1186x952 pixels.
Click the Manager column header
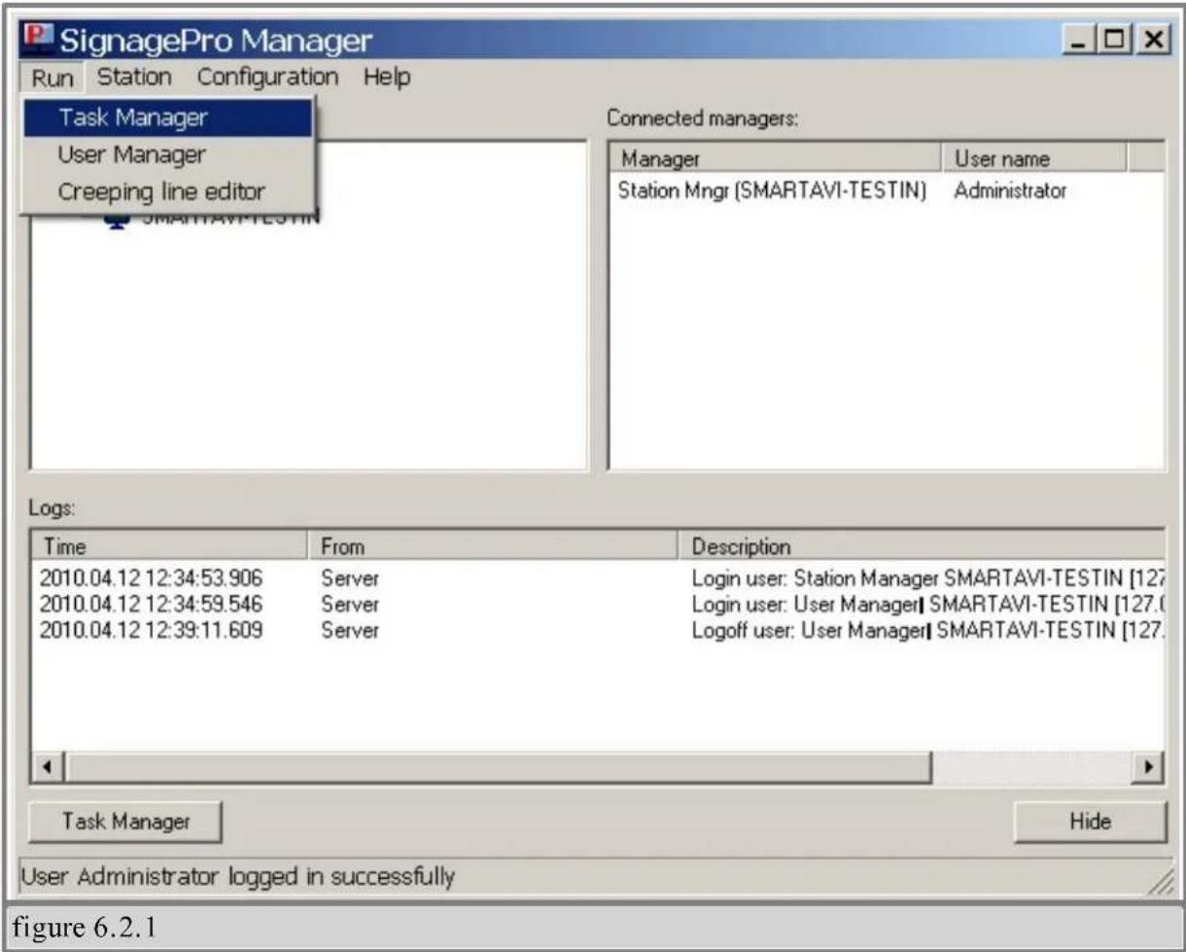(775, 159)
